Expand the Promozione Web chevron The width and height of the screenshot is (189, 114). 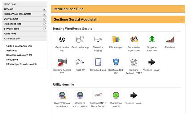[45, 24]
